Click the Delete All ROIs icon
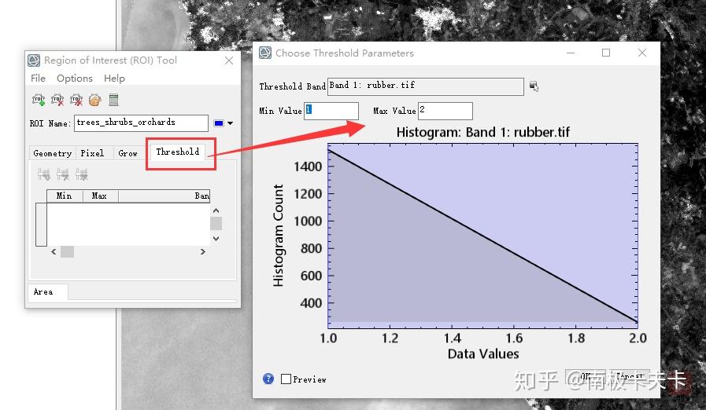The width and height of the screenshot is (706, 410). [x=76, y=100]
